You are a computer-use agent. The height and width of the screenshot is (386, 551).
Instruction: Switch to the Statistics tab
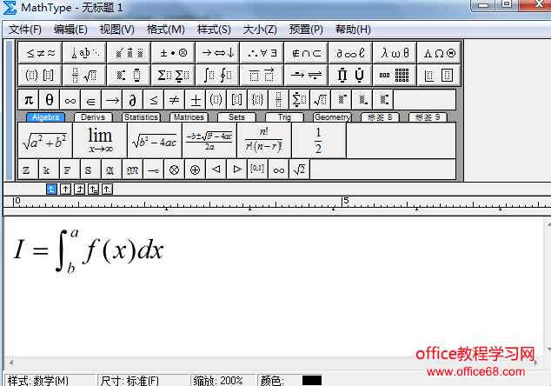[141, 117]
